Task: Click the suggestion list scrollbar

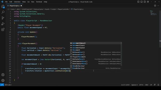Action: tap(121, 54)
